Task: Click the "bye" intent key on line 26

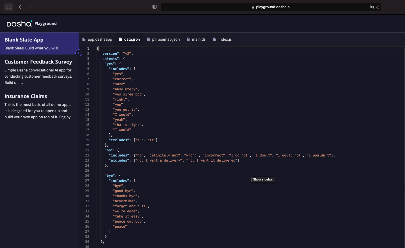Action: [x=110, y=176]
